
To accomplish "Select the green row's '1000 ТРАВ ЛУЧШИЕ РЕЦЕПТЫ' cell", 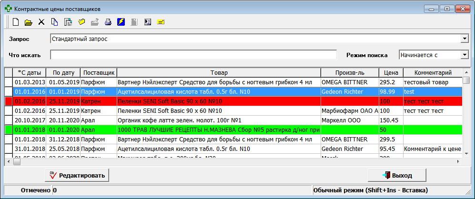I will (x=219, y=130).
